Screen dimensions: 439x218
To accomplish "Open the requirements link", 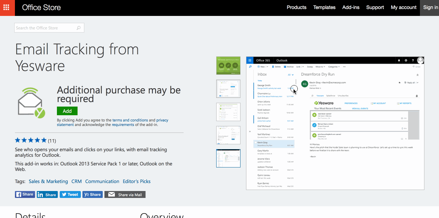I will point(123,125).
